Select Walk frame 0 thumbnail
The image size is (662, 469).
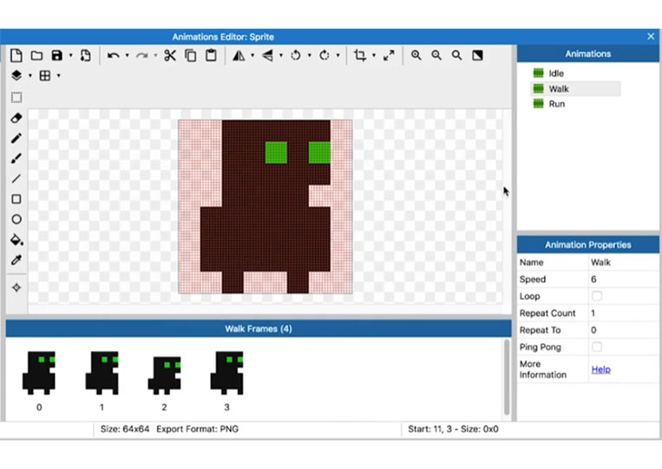39,373
